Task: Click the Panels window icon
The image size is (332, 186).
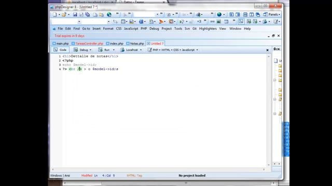Action: [265, 14]
